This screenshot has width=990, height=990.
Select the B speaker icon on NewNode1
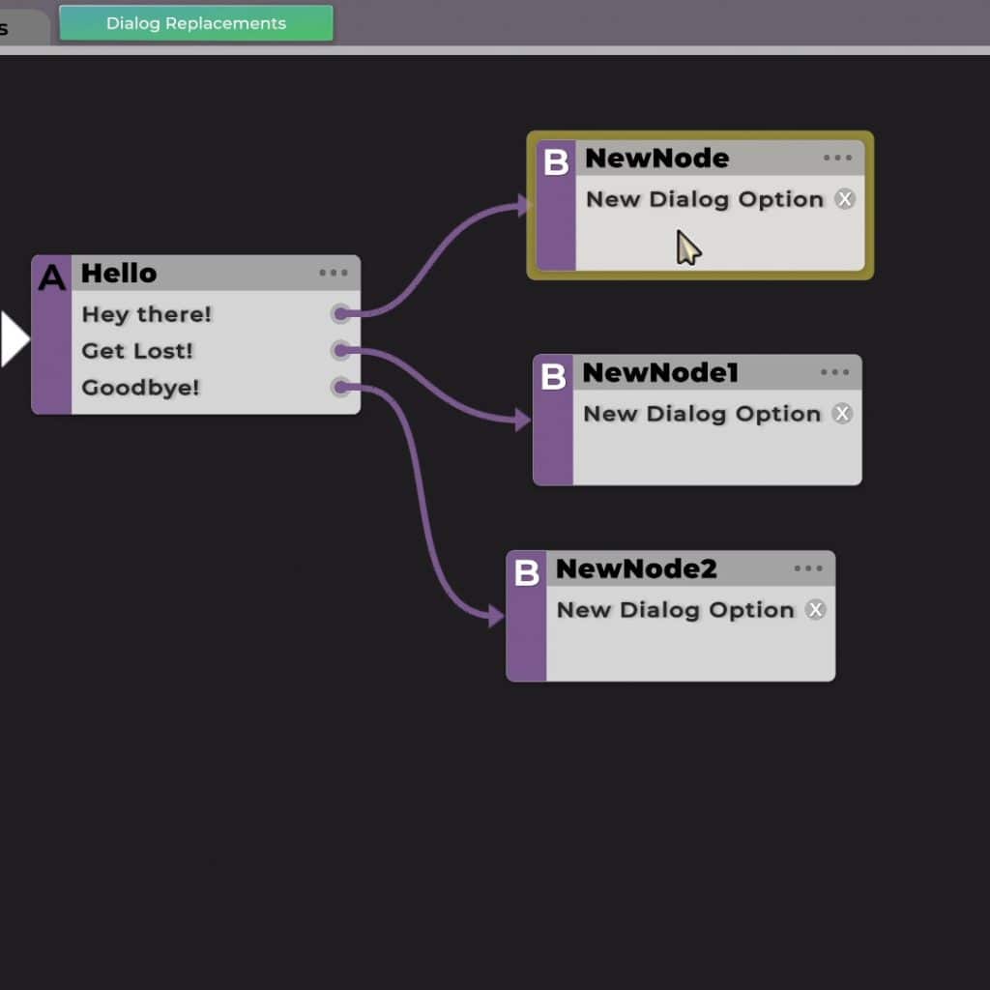click(x=553, y=378)
